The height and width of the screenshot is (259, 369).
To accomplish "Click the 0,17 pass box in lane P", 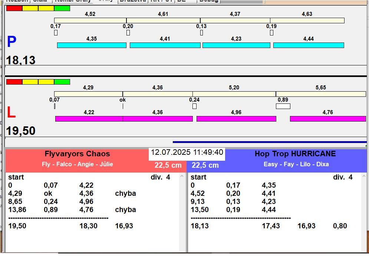I will [x=56, y=33].
